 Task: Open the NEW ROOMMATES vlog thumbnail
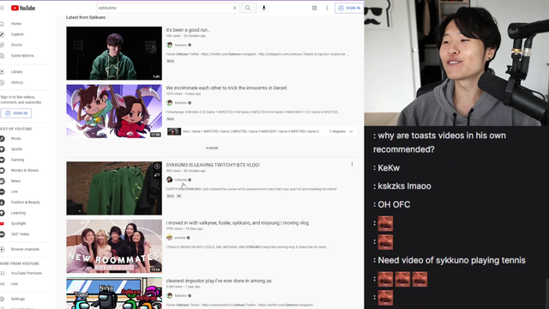(114, 246)
